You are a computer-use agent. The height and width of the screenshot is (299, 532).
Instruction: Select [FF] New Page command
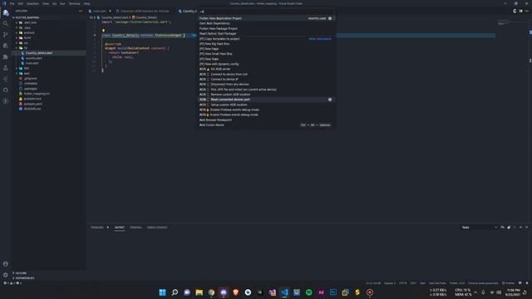coord(266,49)
